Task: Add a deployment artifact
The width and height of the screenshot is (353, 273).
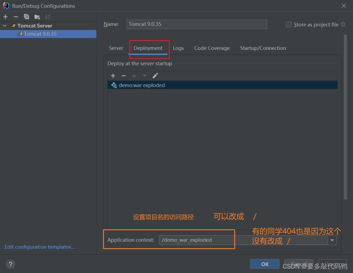Action: point(113,76)
